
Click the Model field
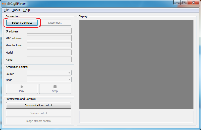coord(49,52)
